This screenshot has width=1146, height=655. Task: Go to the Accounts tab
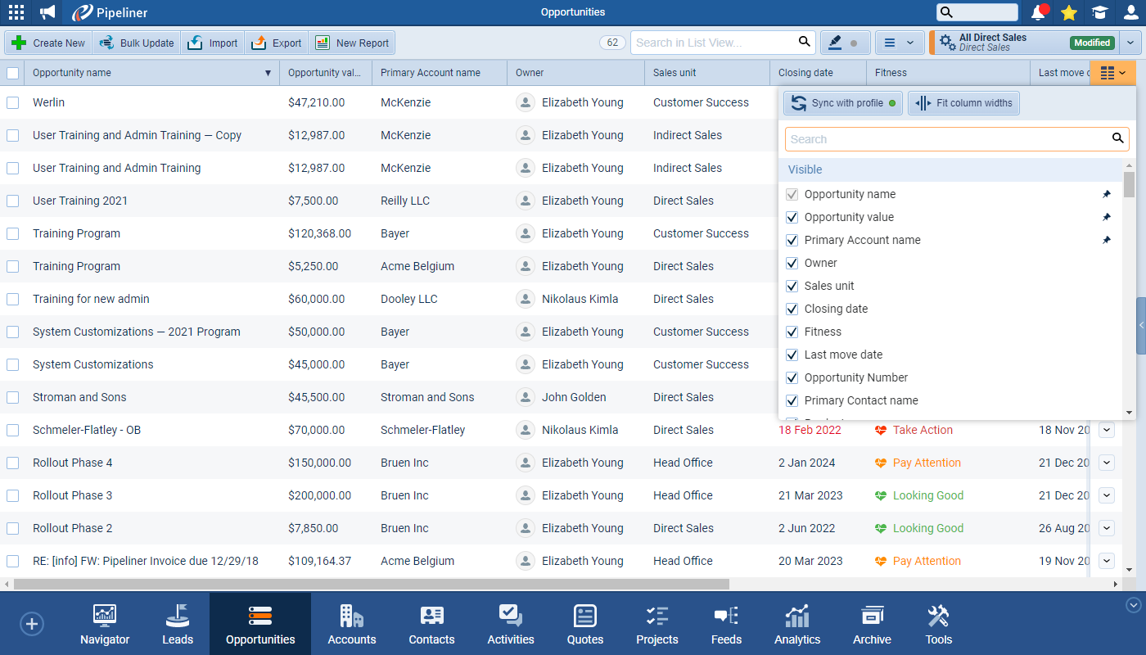pos(352,625)
